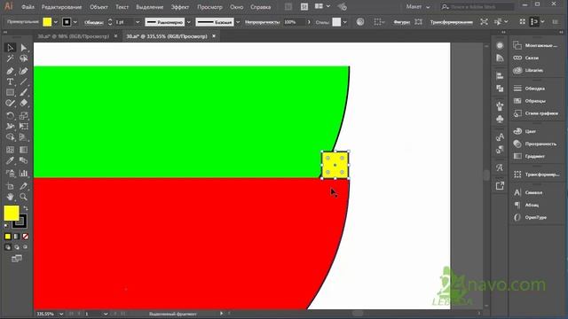
Task: Open the Макет workspace dropdown
Action: pyautogui.click(x=418, y=7)
